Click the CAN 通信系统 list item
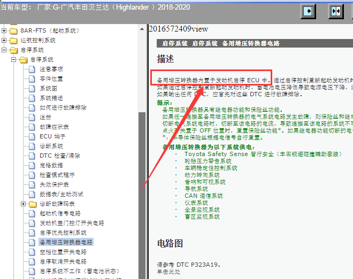Viewport: 353px width, 279px height. [x=204, y=196]
